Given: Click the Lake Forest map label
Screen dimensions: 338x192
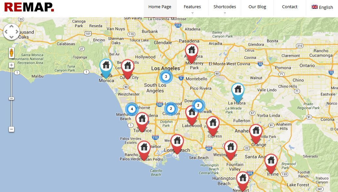Looking at the screenshot, I should tap(298, 185).
